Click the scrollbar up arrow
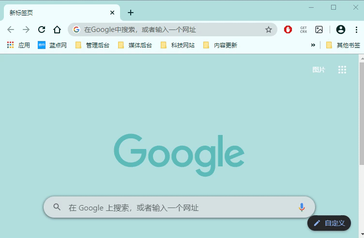The width and height of the screenshot is (364, 238). tap(362, 59)
